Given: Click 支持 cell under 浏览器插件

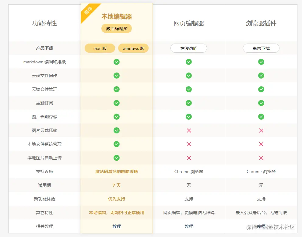Looking at the screenshot, I should click(x=261, y=199).
